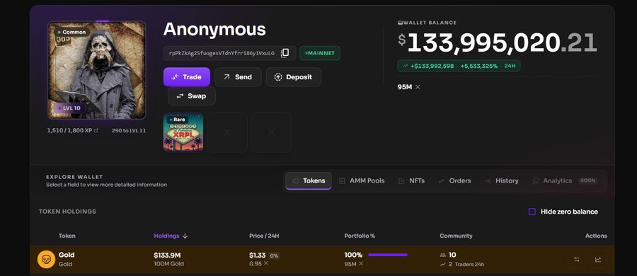The width and height of the screenshot is (637, 276).
Task: Open the XP external link icon
Action: pyautogui.click(x=96, y=131)
